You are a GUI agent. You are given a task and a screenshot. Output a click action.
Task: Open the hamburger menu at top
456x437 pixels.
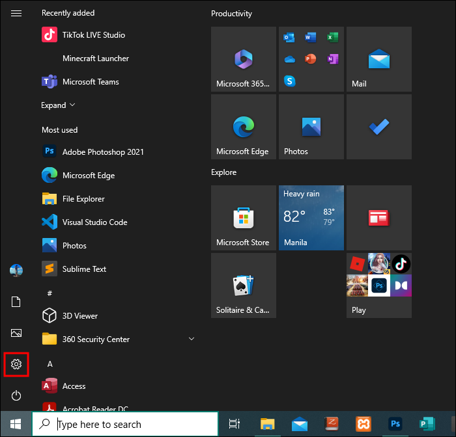16,13
